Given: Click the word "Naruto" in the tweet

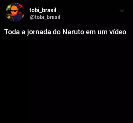Looking at the screenshot, I should [x=73, y=32].
